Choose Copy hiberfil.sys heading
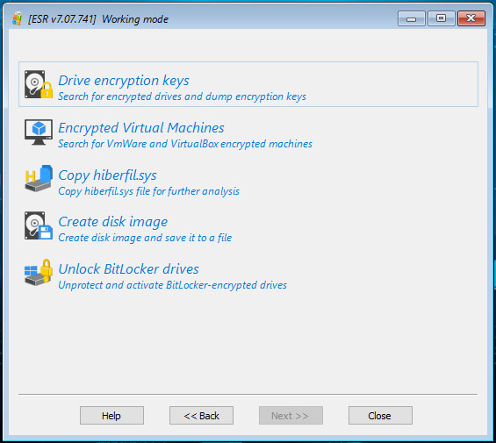Viewport: 496px width, 443px height. (107, 175)
